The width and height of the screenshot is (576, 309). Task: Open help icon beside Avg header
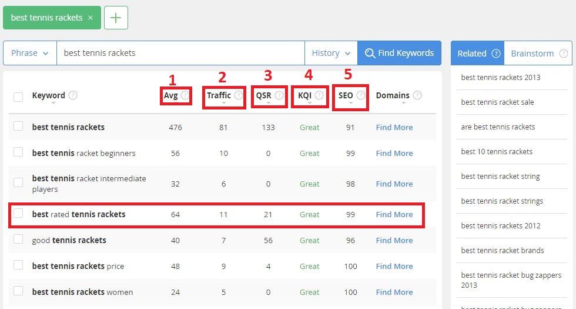click(185, 95)
